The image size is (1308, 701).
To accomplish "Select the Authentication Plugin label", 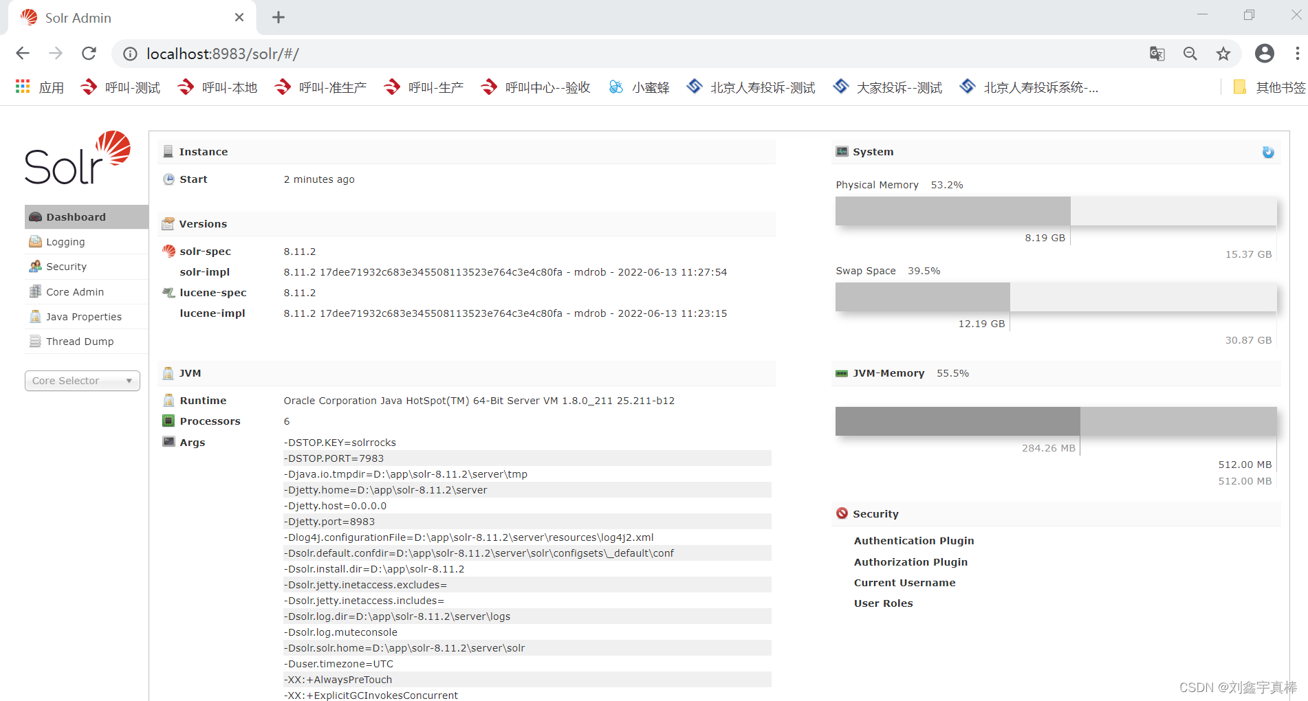I will (914, 541).
